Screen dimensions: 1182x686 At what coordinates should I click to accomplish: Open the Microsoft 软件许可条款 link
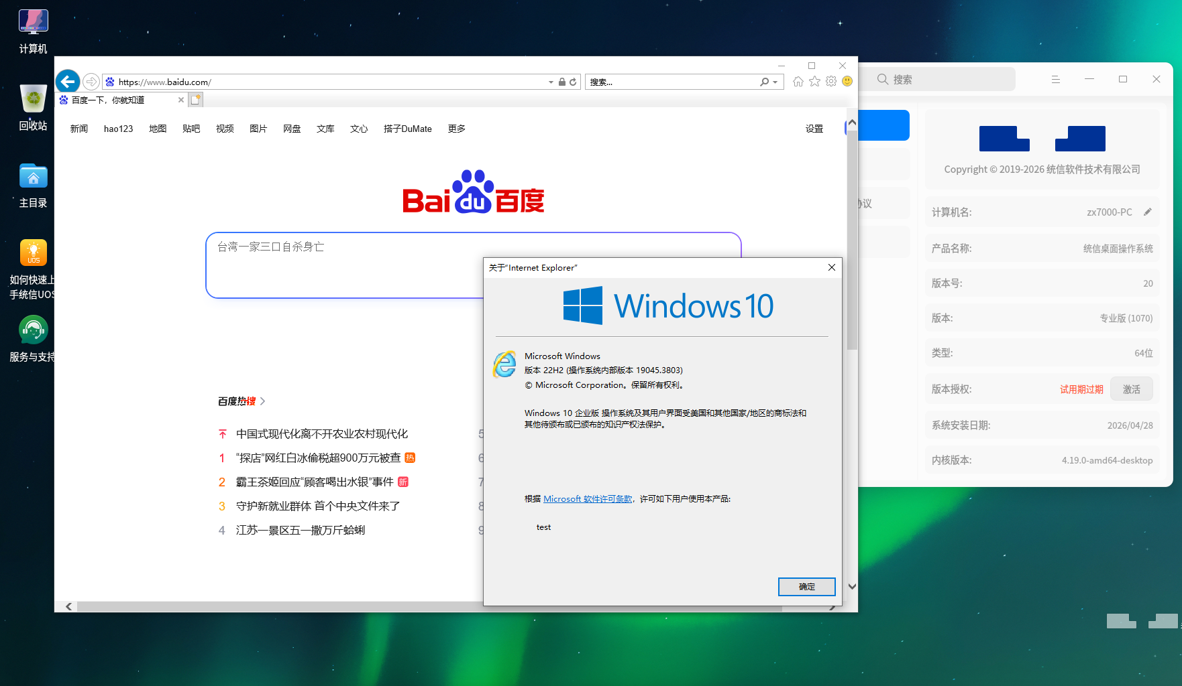tap(587, 498)
